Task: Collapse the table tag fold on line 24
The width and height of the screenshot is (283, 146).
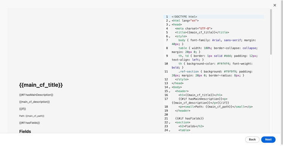Action: [169, 131]
